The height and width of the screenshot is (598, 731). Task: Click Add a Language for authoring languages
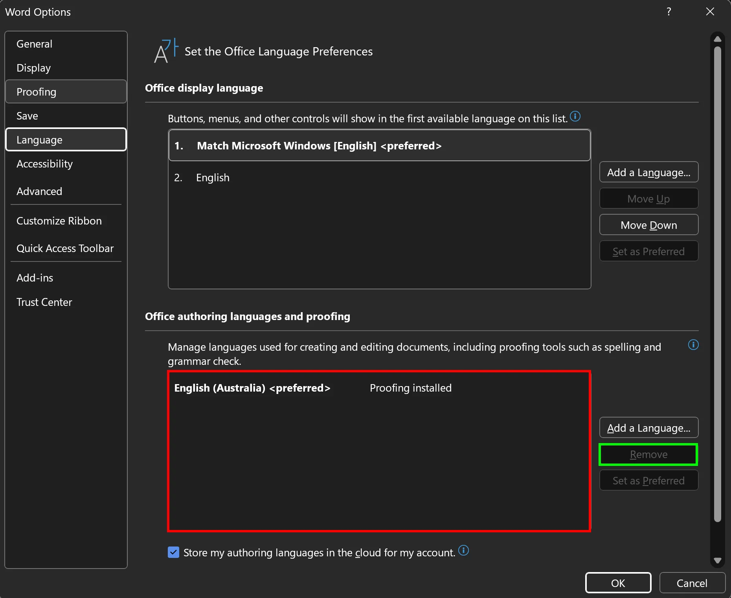point(649,428)
